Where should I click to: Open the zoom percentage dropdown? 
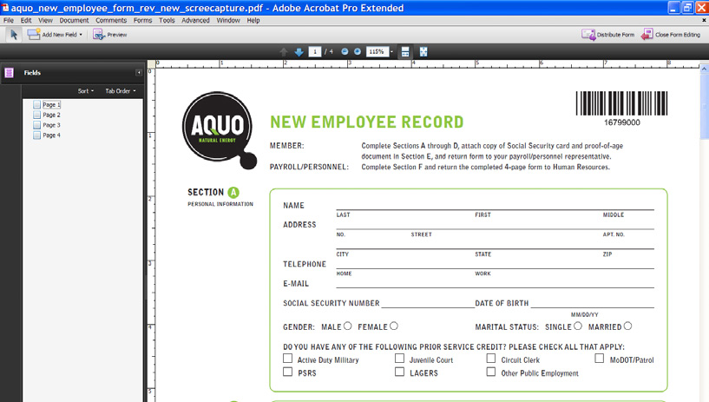point(391,52)
